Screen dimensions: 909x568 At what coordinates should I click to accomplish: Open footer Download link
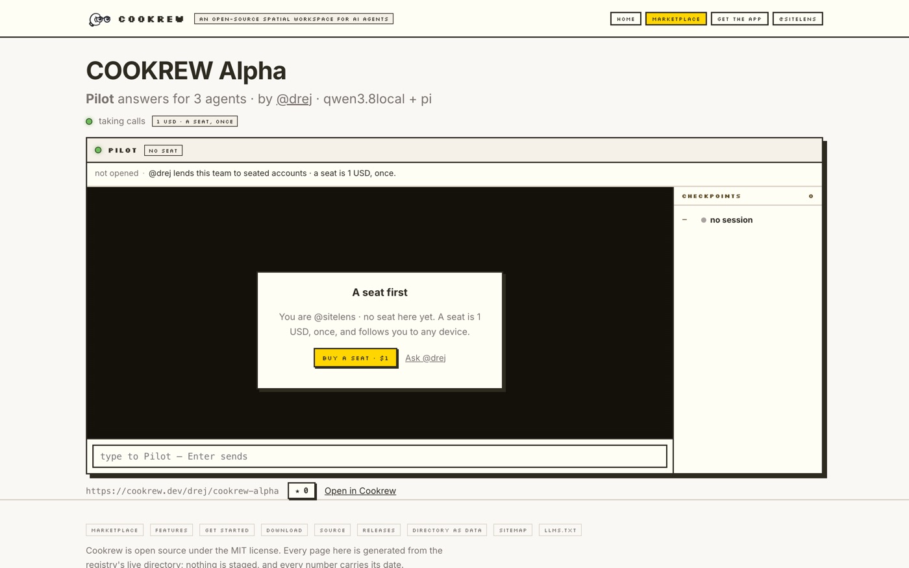284,530
